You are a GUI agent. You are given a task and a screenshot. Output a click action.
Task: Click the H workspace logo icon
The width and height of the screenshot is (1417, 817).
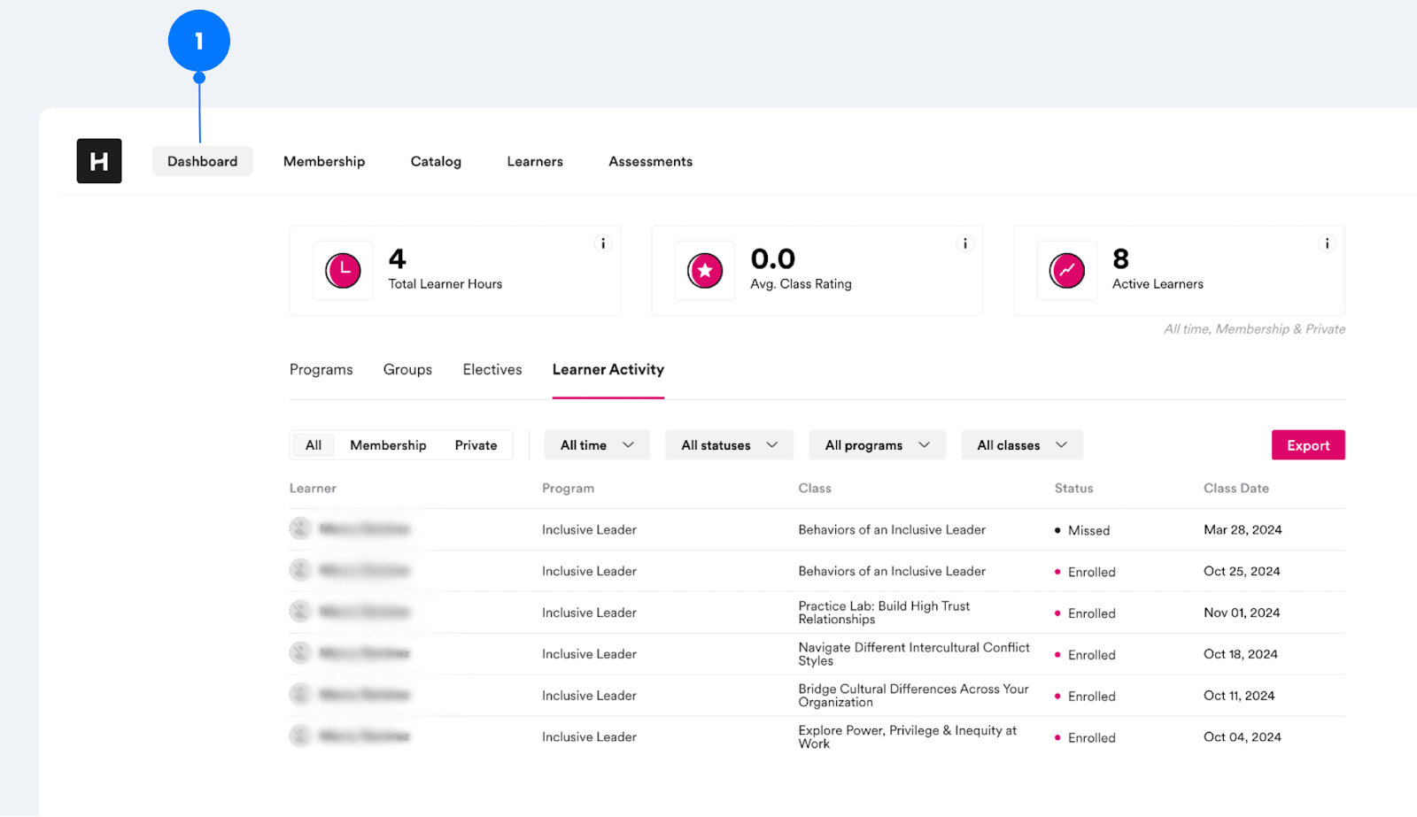[98, 160]
